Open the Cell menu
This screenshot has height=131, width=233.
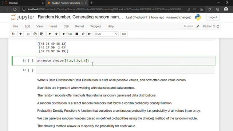tap(66, 26)
